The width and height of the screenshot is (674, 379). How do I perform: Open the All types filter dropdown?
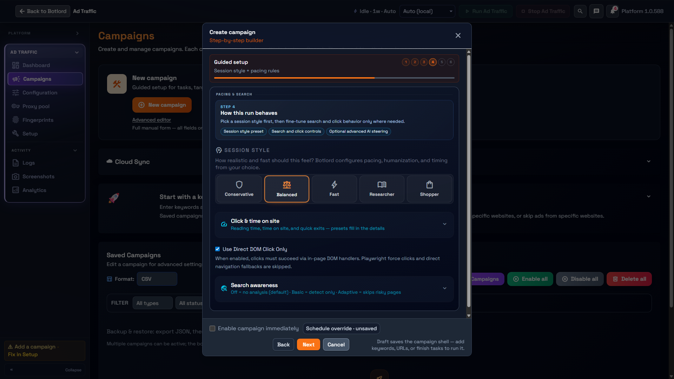[153, 303]
